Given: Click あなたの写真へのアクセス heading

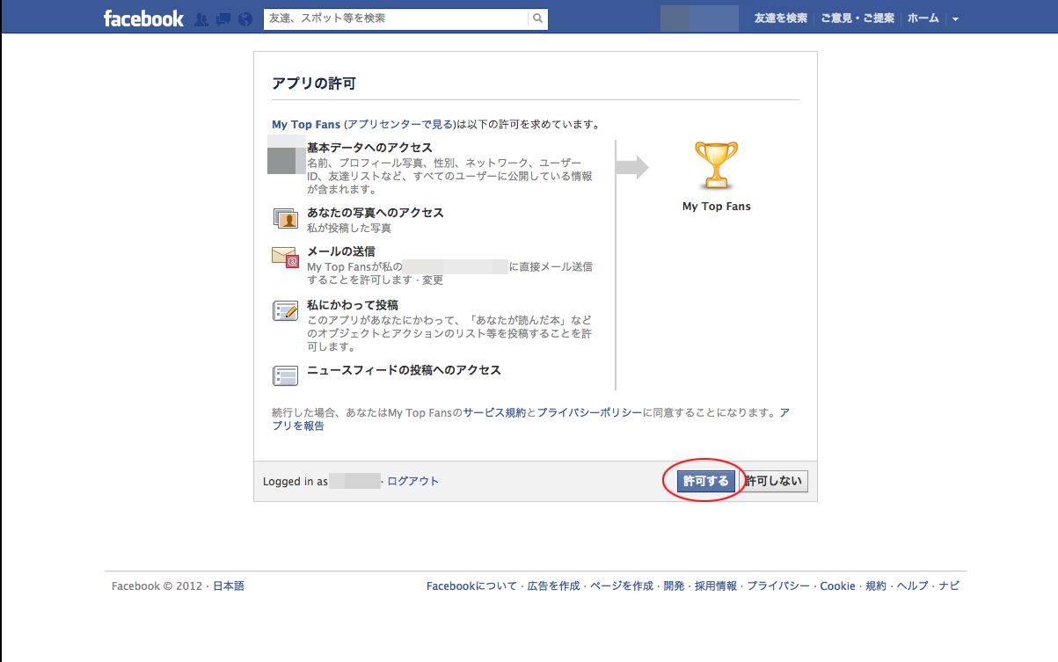Looking at the screenshot, I should (x=376, y=213).
